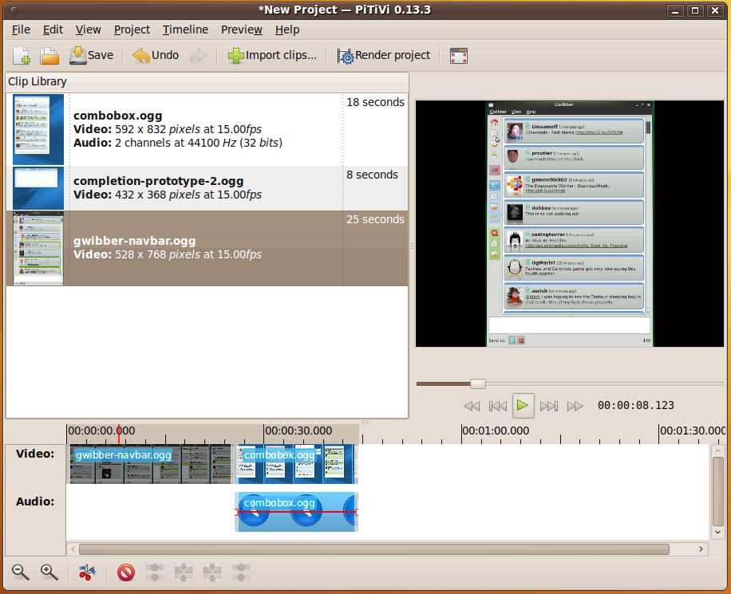The width and height of the screenshot is (731, 594).
Task: Select combobox.ogg clip on video track
Action: (297, 465)
